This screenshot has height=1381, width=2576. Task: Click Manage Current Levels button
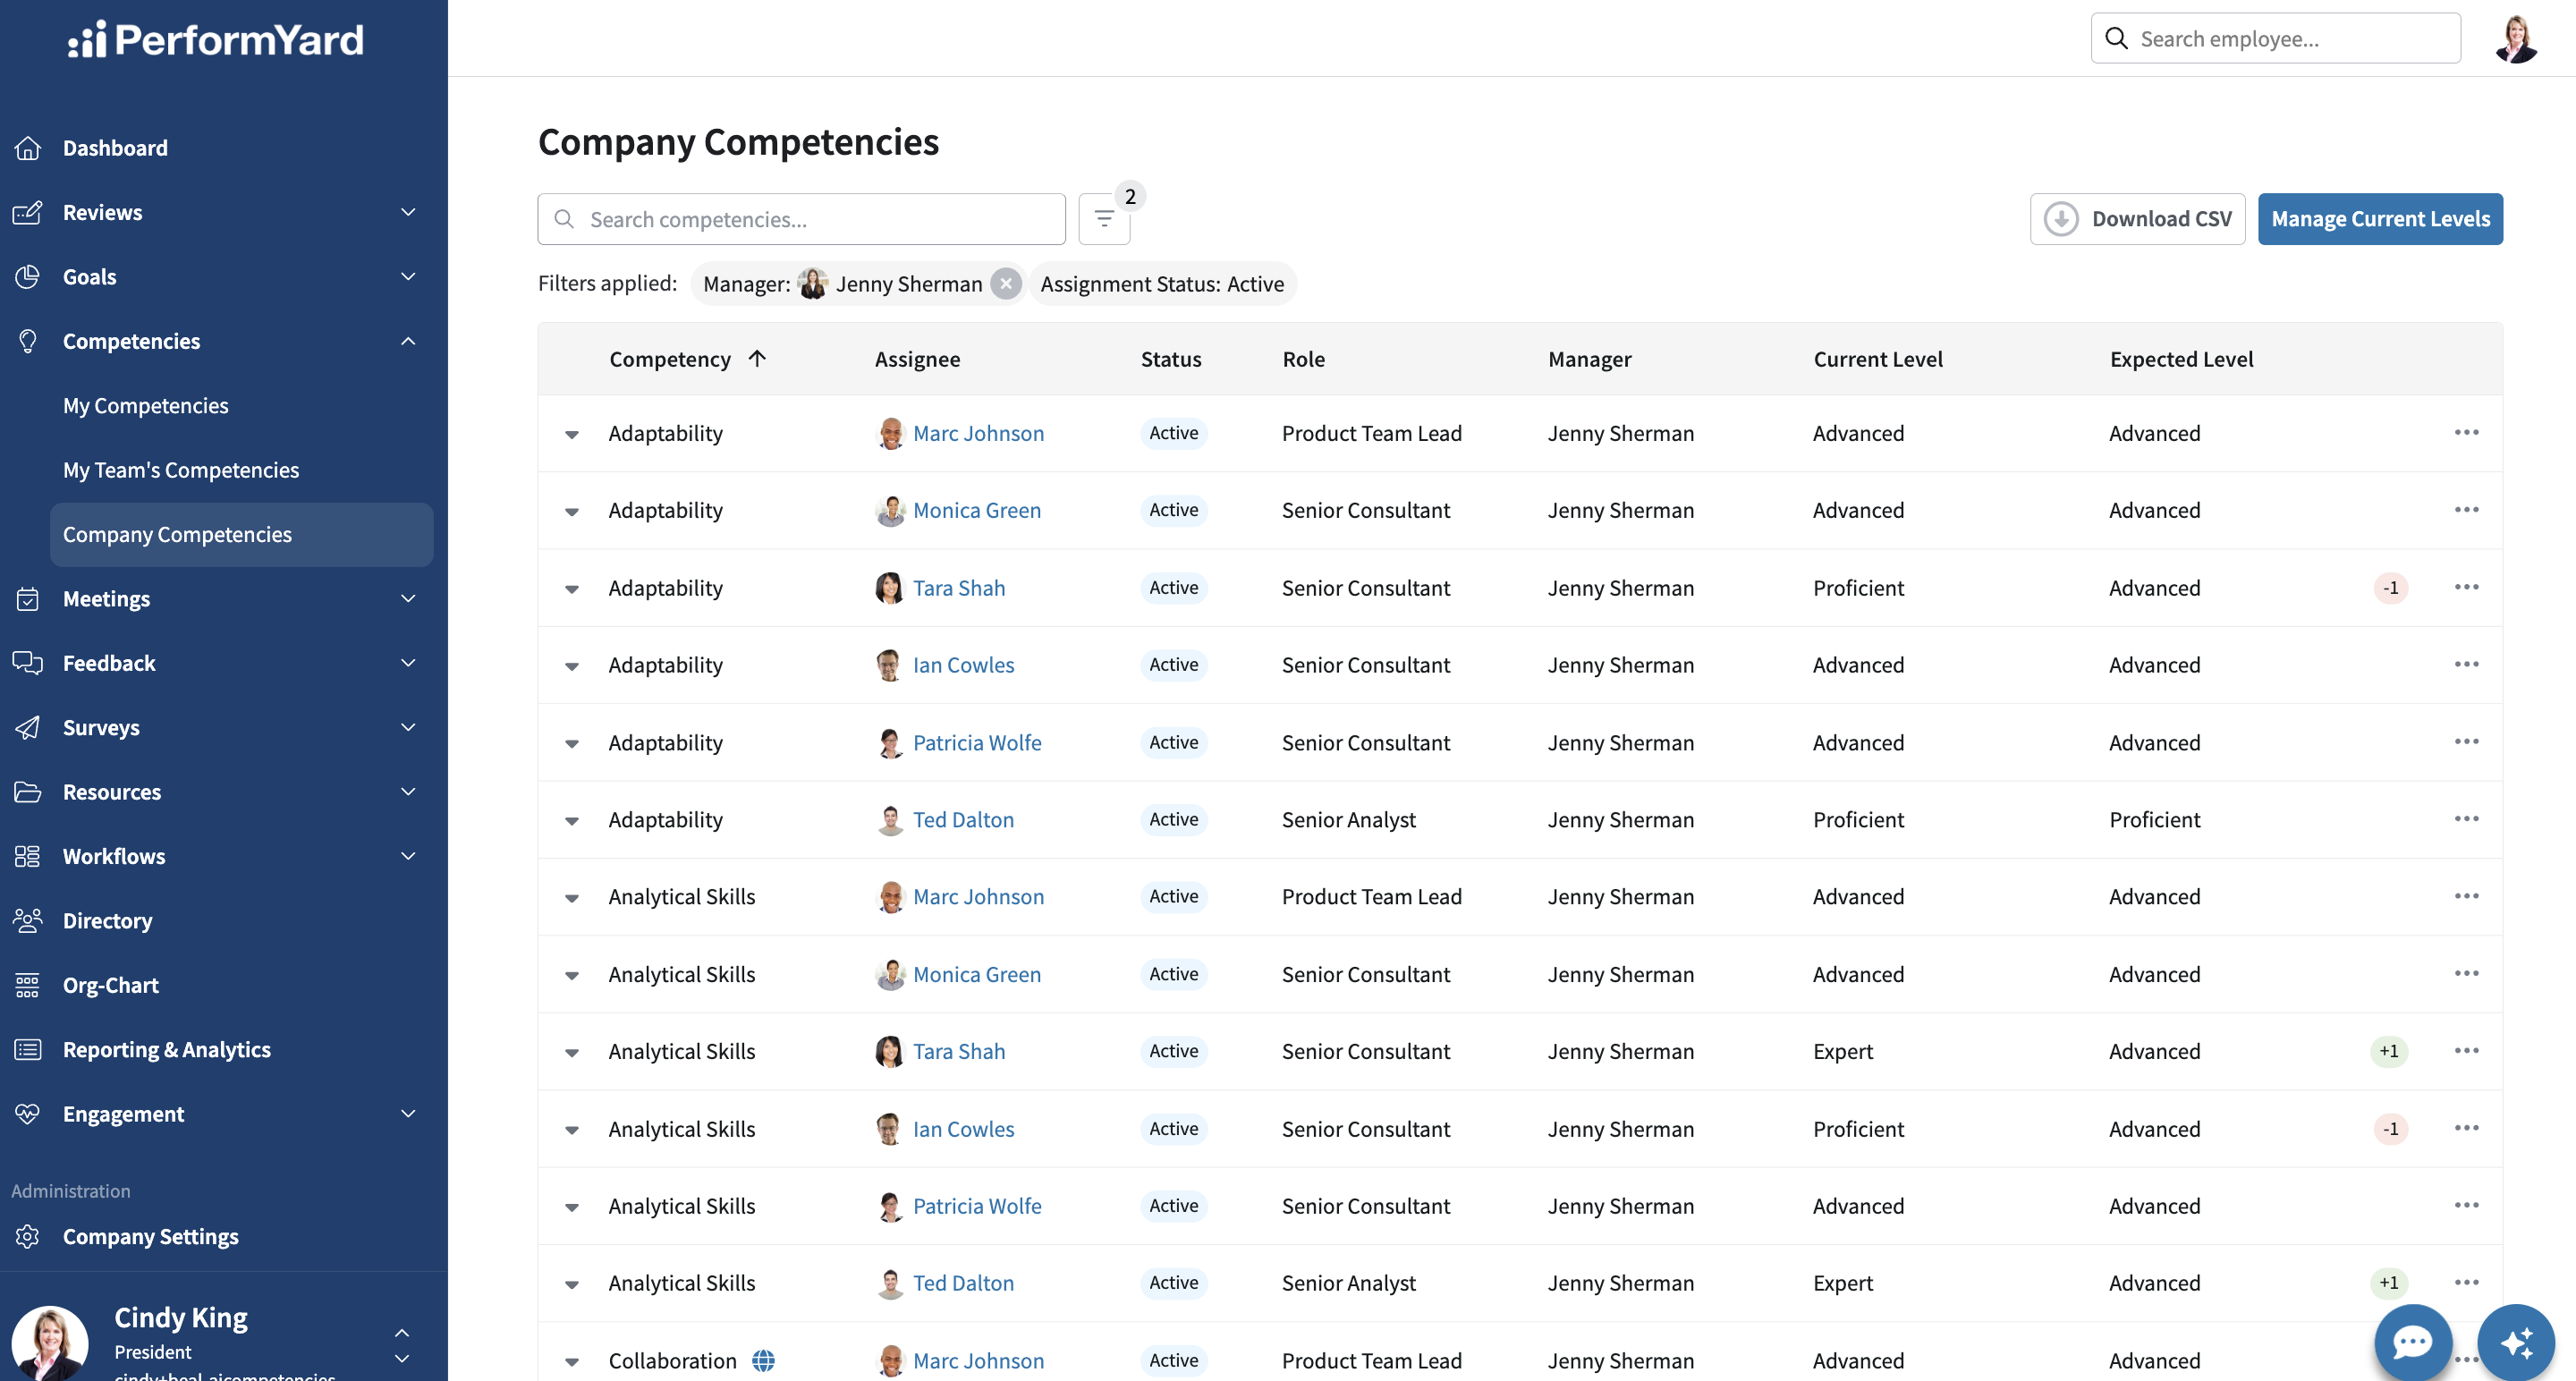(2380, 219)
